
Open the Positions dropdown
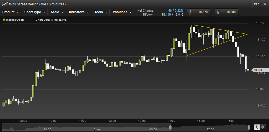(122, 12)
